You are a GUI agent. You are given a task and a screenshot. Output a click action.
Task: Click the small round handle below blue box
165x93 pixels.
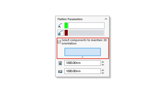pos(82,57)
